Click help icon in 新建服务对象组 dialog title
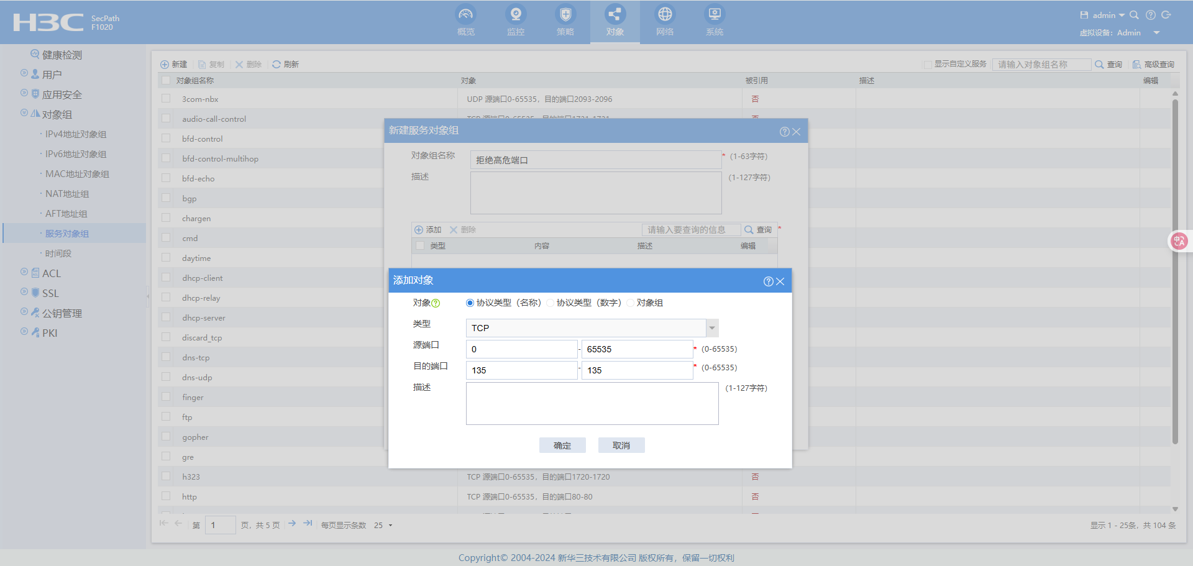1193x566 pixels. pyautogui.click(x=785, y=132)
